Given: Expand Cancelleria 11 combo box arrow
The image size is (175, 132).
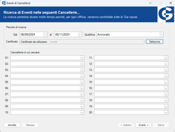Looking at the screenshot, I should pos(166,58).
